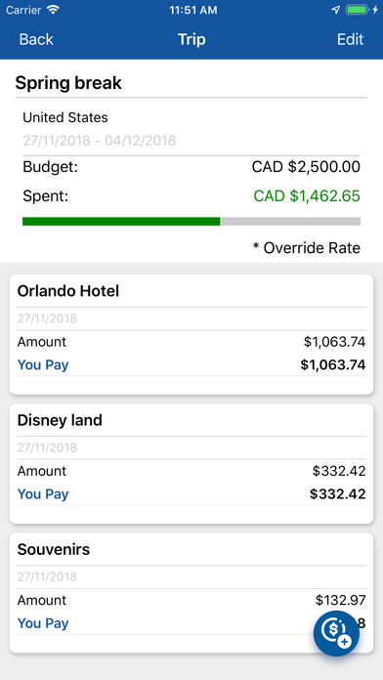Image resolution: width=383 pixels, height=680 pixels.
Task: Tap the add expense floating icon
Action: (x=336, y=633)
